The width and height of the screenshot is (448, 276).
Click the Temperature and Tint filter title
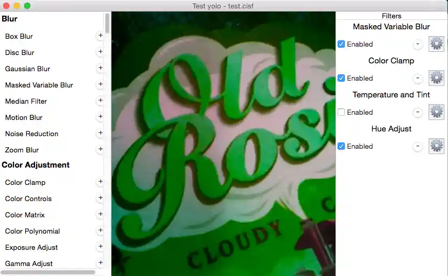pos(391,95)
